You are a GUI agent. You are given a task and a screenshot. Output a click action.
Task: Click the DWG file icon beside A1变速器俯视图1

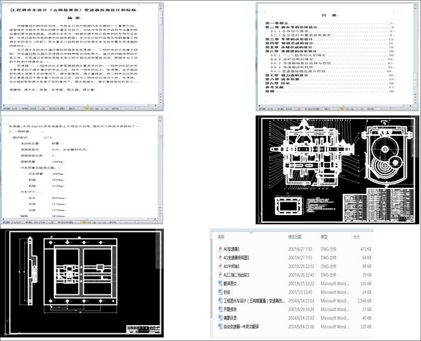point(220,258)
